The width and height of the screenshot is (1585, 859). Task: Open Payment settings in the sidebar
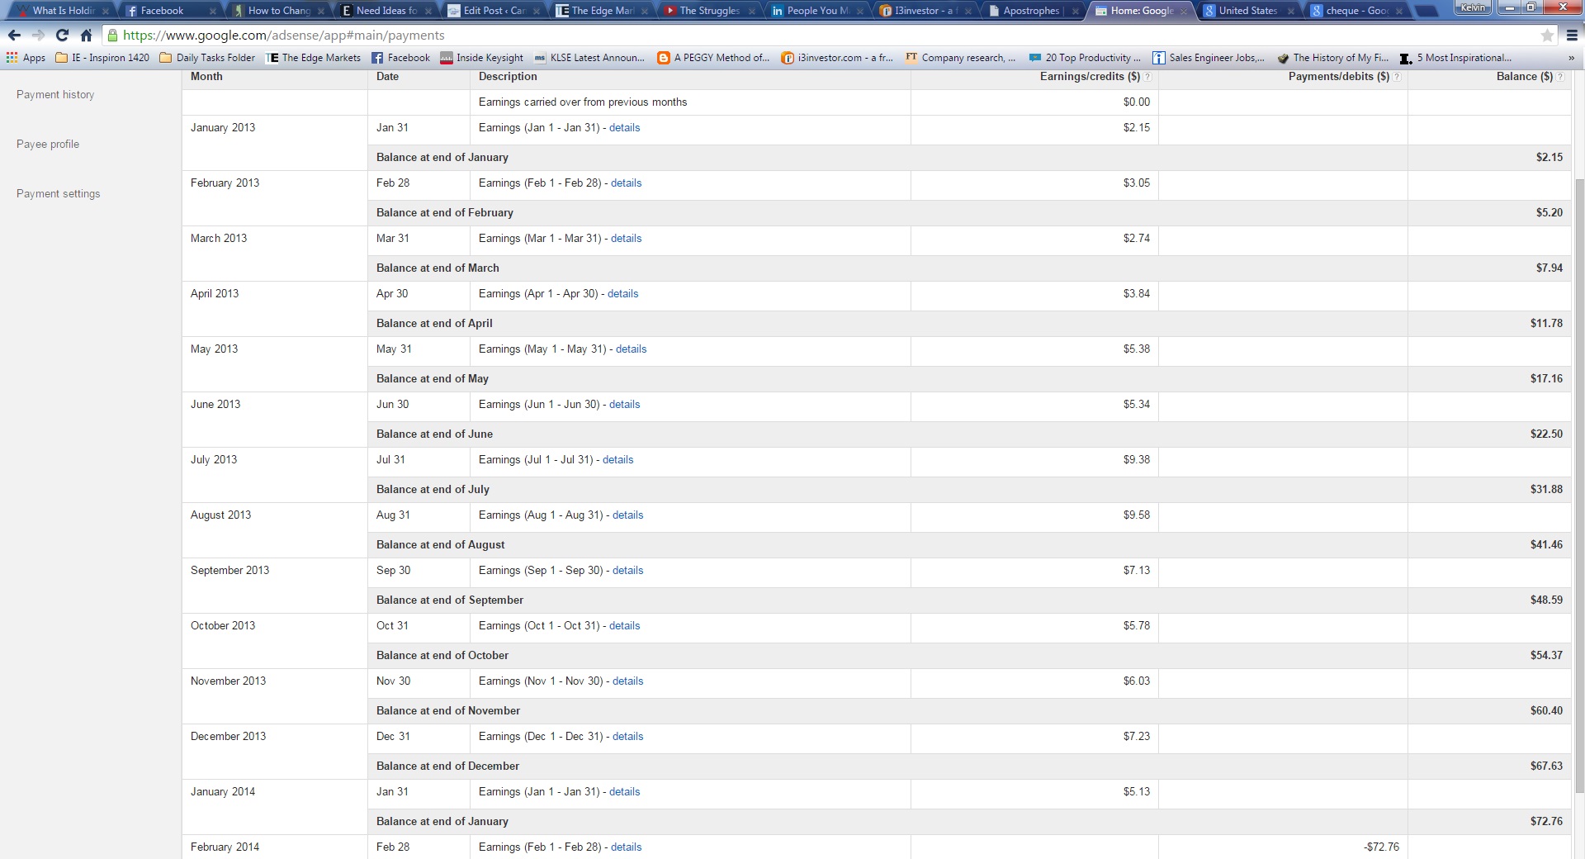(58, 193)
